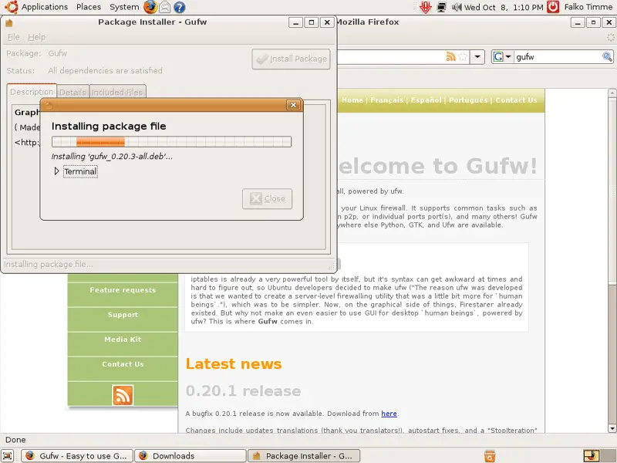Open the Español language link
617x463 pixels.
pyautogui.click(x=427, y=100)
